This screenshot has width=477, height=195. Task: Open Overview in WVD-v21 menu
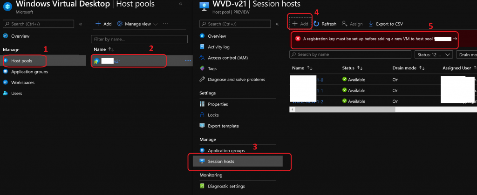click(217, 36)
